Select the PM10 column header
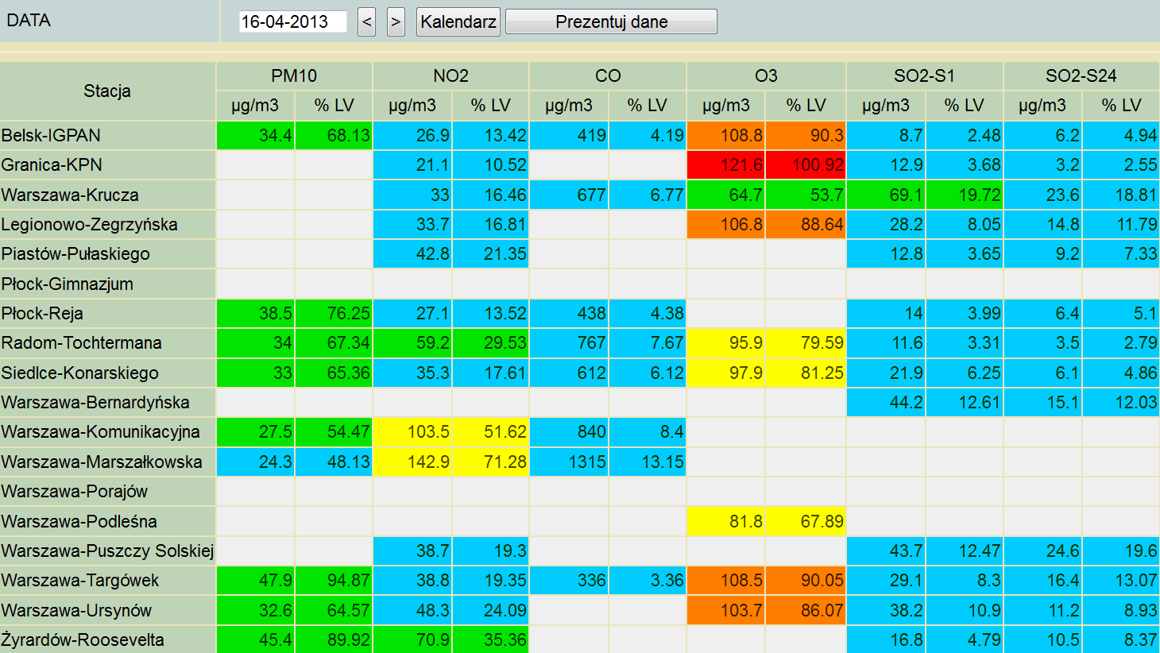 294,75
